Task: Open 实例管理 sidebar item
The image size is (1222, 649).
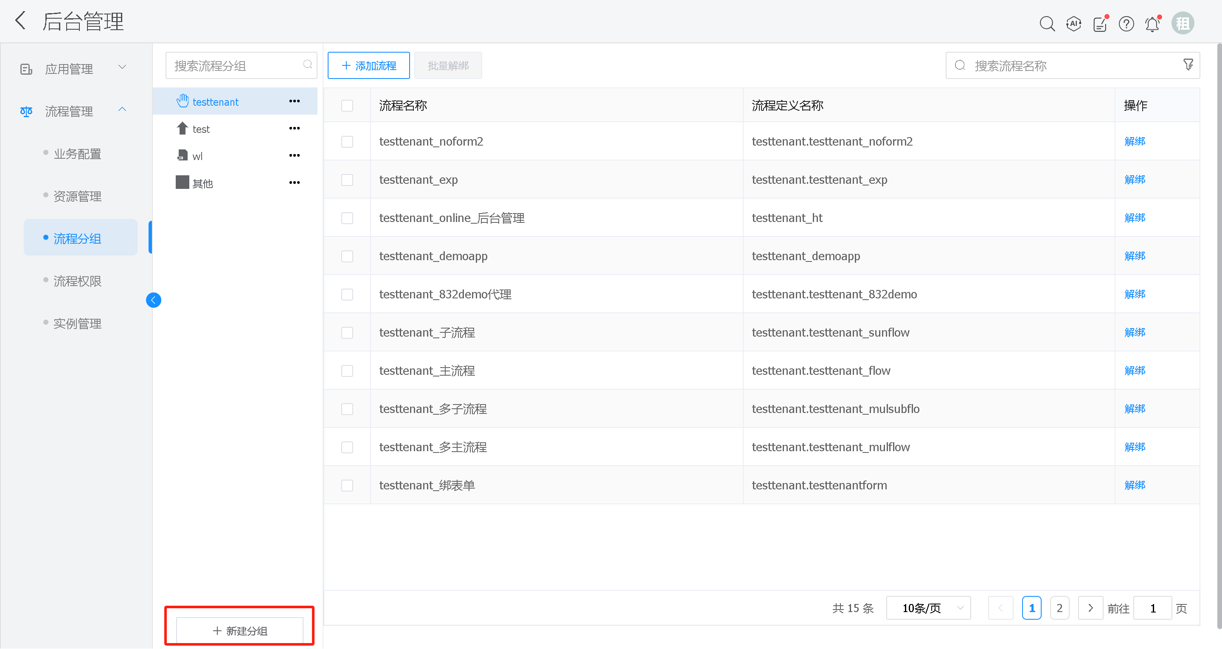Action: pyautogui.click(x=77, y=323)
